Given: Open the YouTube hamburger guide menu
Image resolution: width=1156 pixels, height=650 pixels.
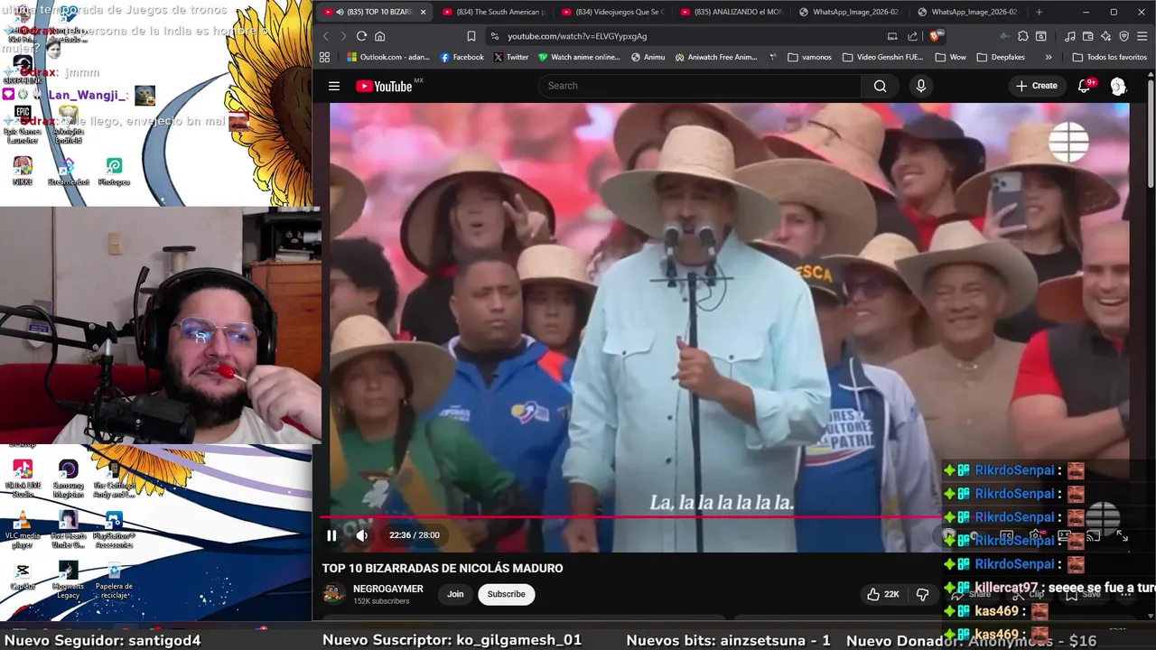Looking at the screenshot, I should pos(334,86).
